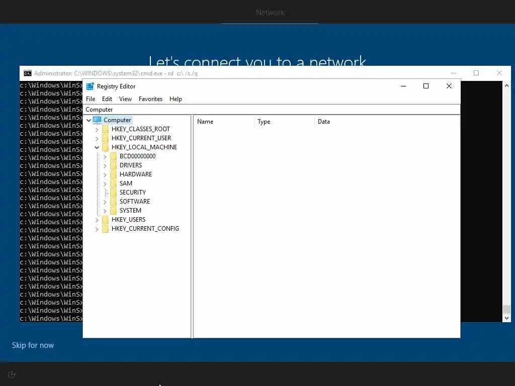Screen dimensions: 515x386
Task: Open the File menu in Registry Editor
Action: [91, 99]
